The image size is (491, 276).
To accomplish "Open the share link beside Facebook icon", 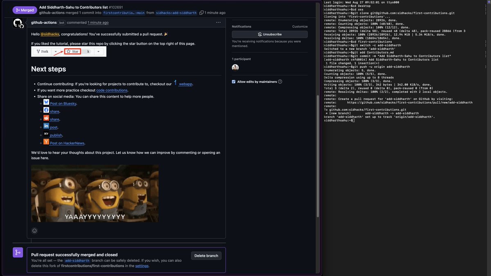I will click(54, 112).
